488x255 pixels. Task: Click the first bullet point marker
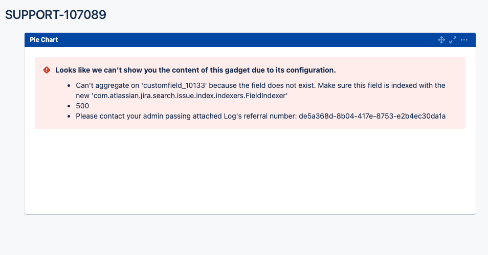(69, 86)
